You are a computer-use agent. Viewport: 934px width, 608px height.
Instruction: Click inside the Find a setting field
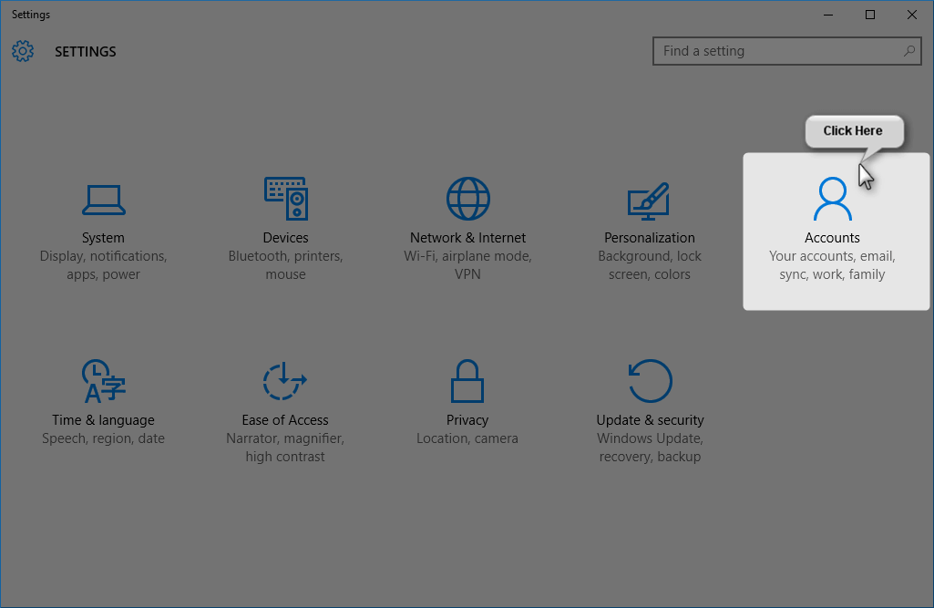coord(775,51)
